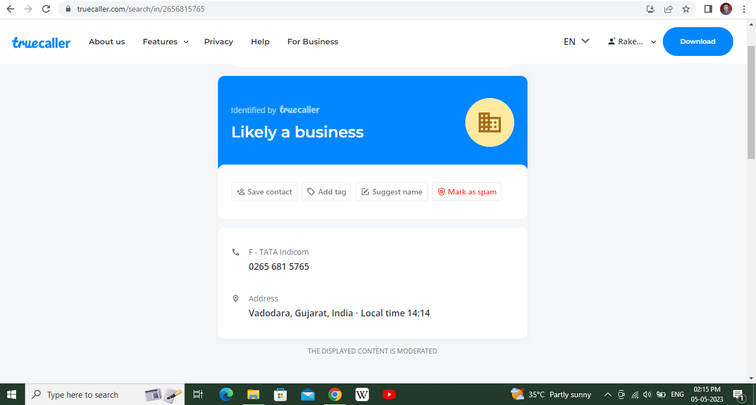Click the ENG input language indicator

coord(677,394)
